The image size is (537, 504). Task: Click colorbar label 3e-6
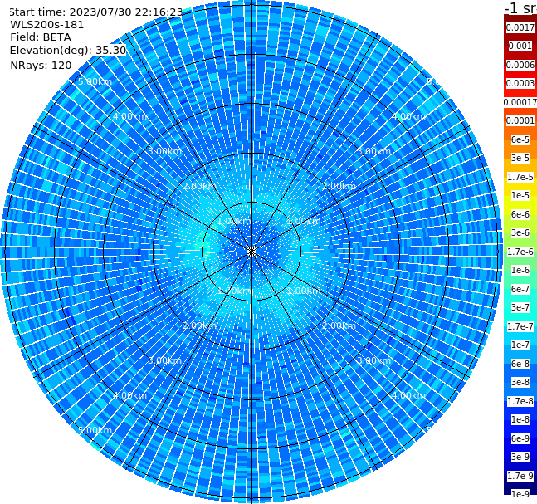pyautogui.click(x=520, y=232)
